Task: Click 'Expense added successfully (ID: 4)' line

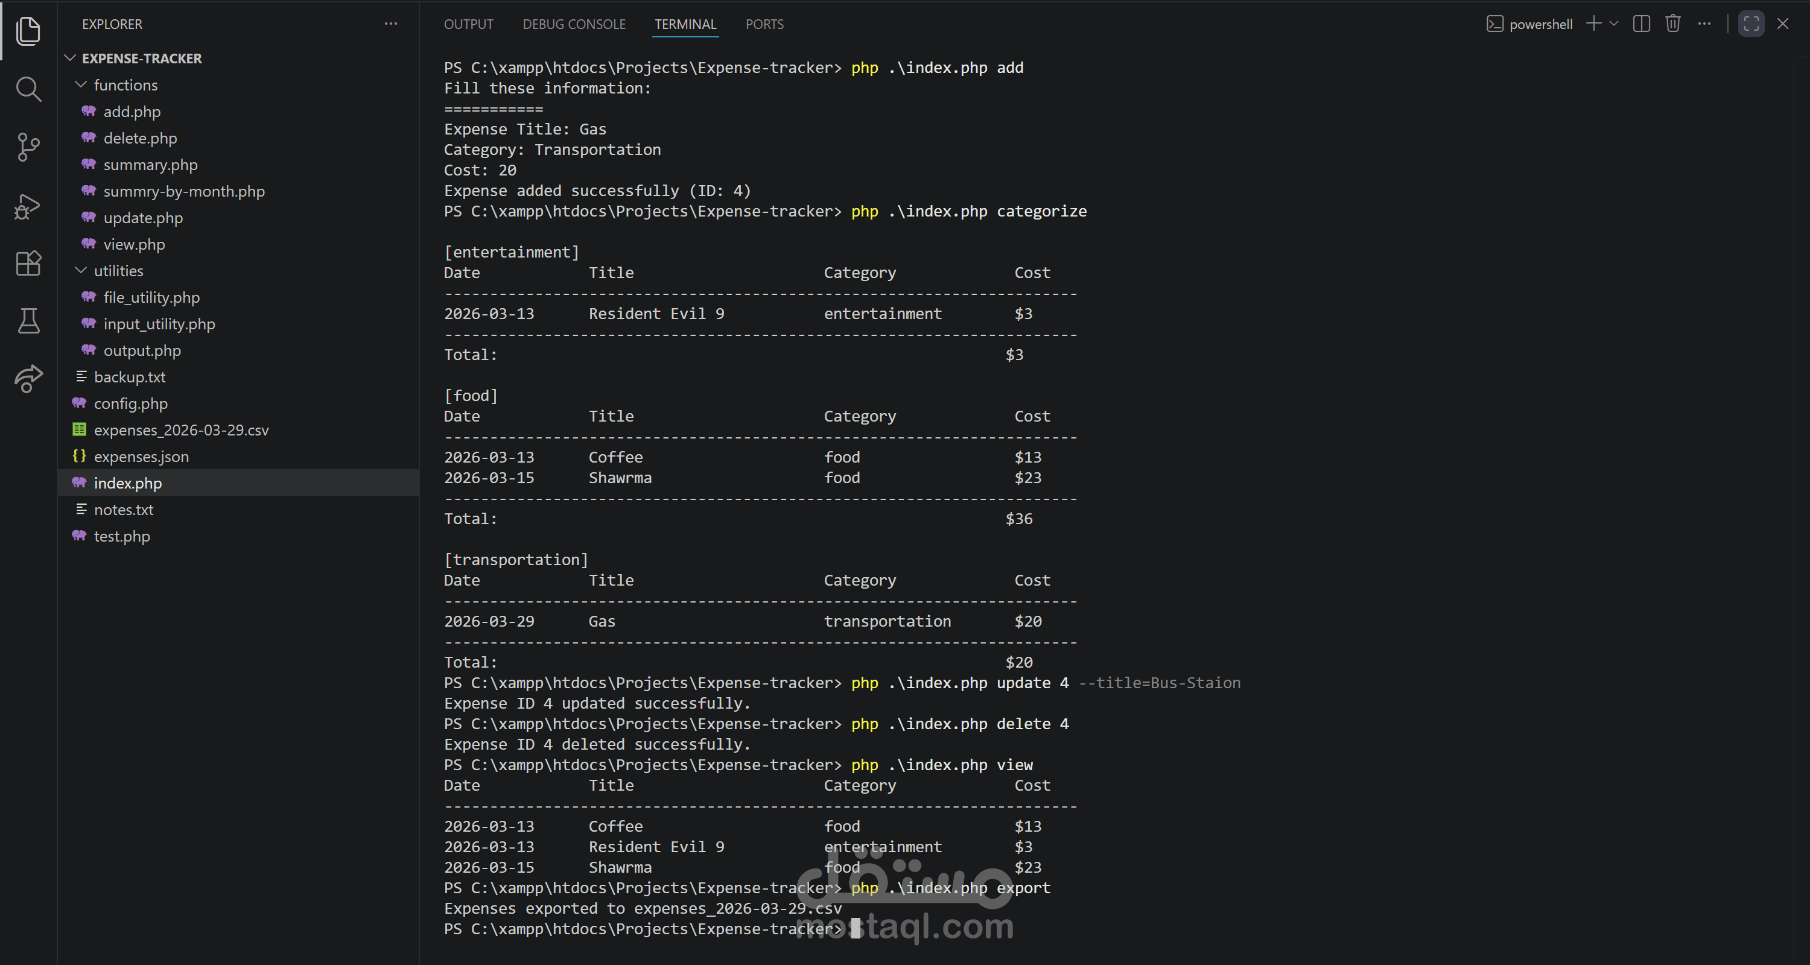Action: pyautogui.click(x=597, y=191)
